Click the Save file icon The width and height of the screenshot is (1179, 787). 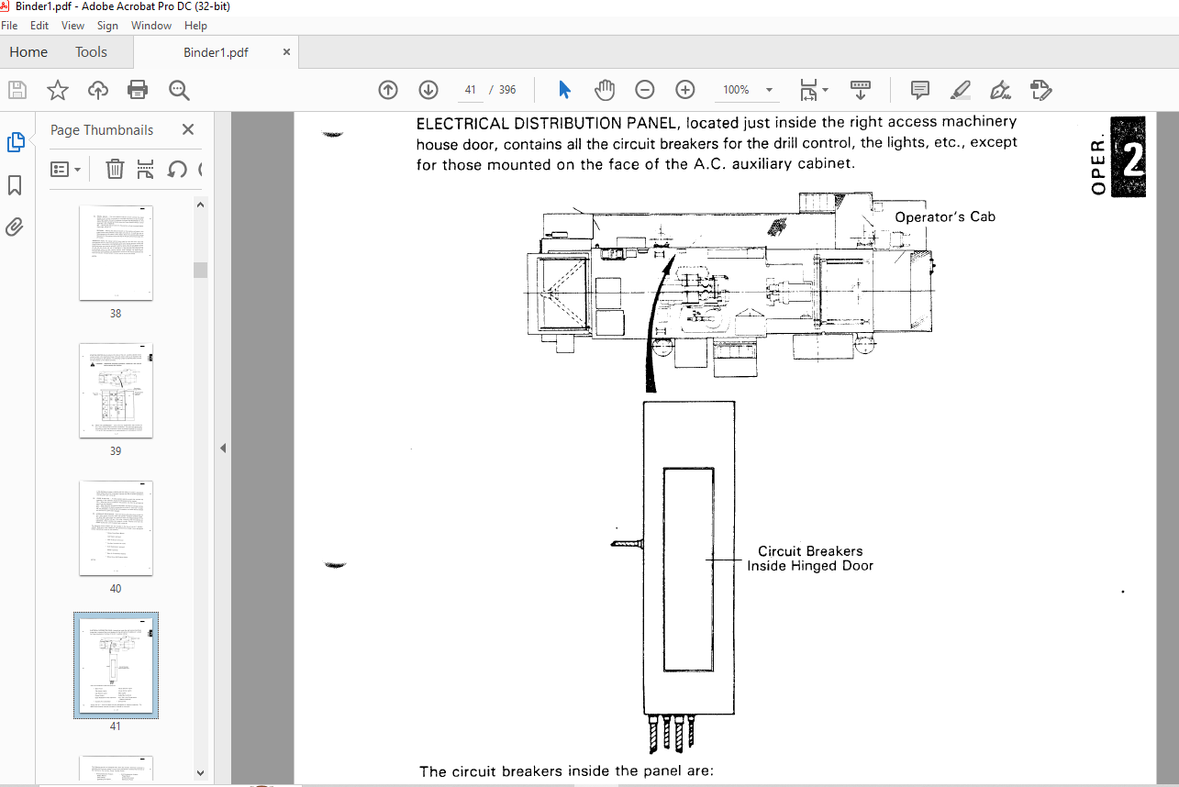17,90
